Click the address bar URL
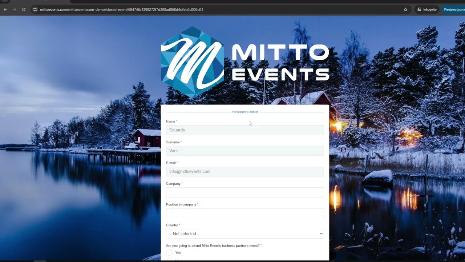The width and height of the screenshot is (465, 262). click(x=122, y=9)
